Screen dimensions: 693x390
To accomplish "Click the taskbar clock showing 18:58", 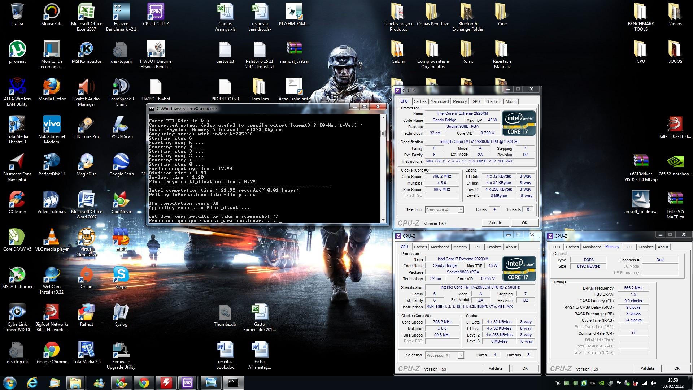I will (x=673, y=383).
